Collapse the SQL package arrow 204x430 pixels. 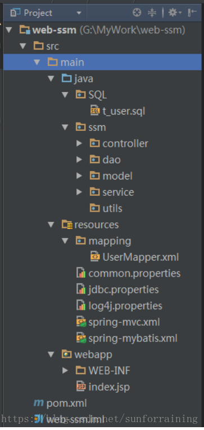pos(65,95)
